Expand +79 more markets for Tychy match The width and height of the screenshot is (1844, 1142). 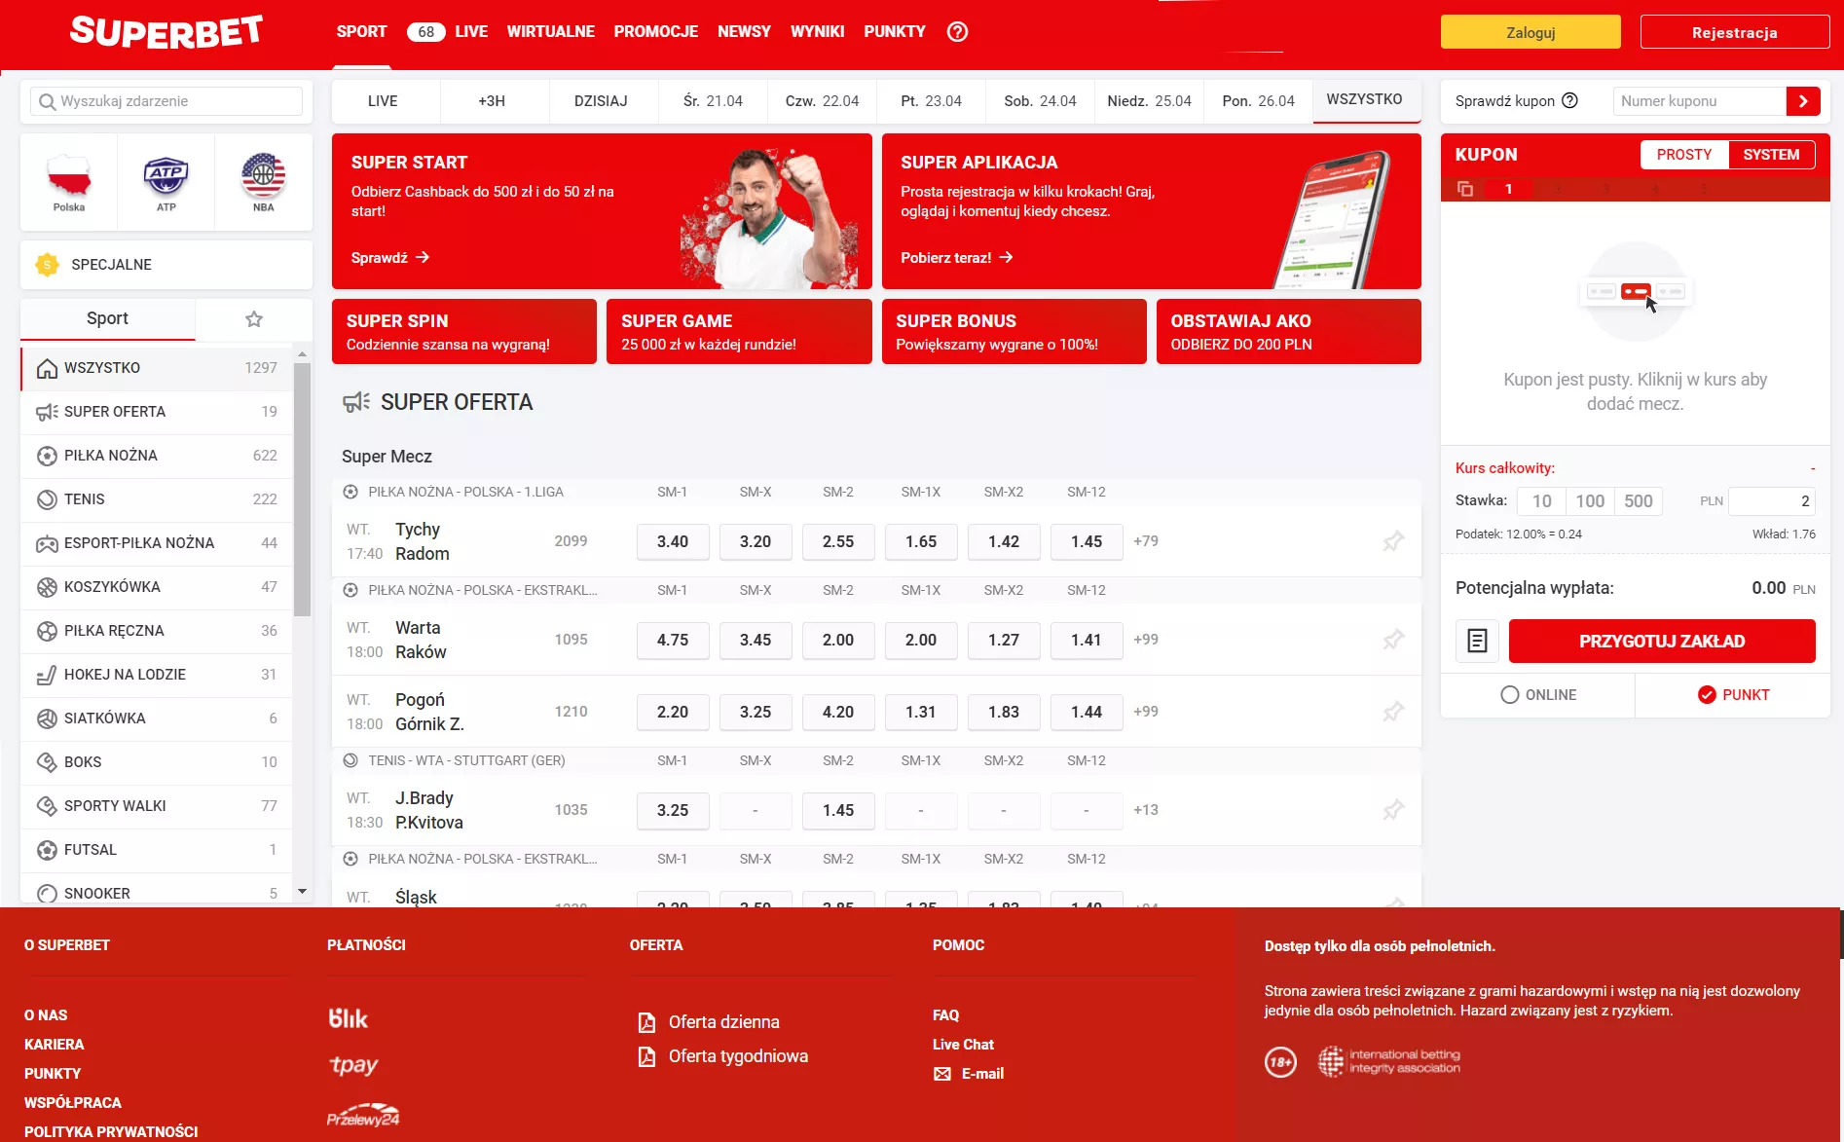tap(1146, 541)
